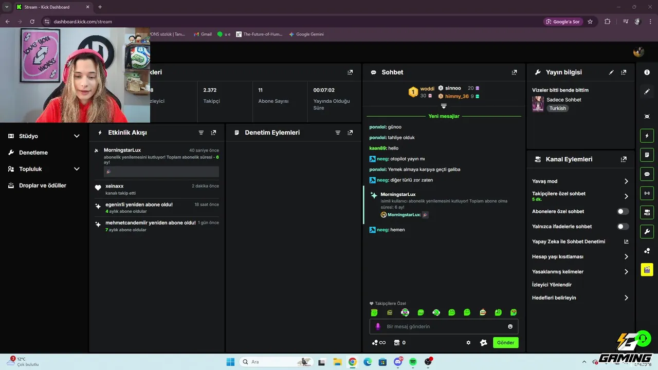Open Hedefleri belirleyin chevron
The height and width of the screenshot is (370, 658).
click(x=626, y=298)
